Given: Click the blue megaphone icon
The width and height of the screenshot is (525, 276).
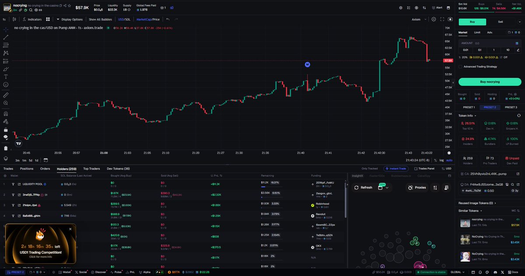Looking at the screenshot, I should [172, 7].
